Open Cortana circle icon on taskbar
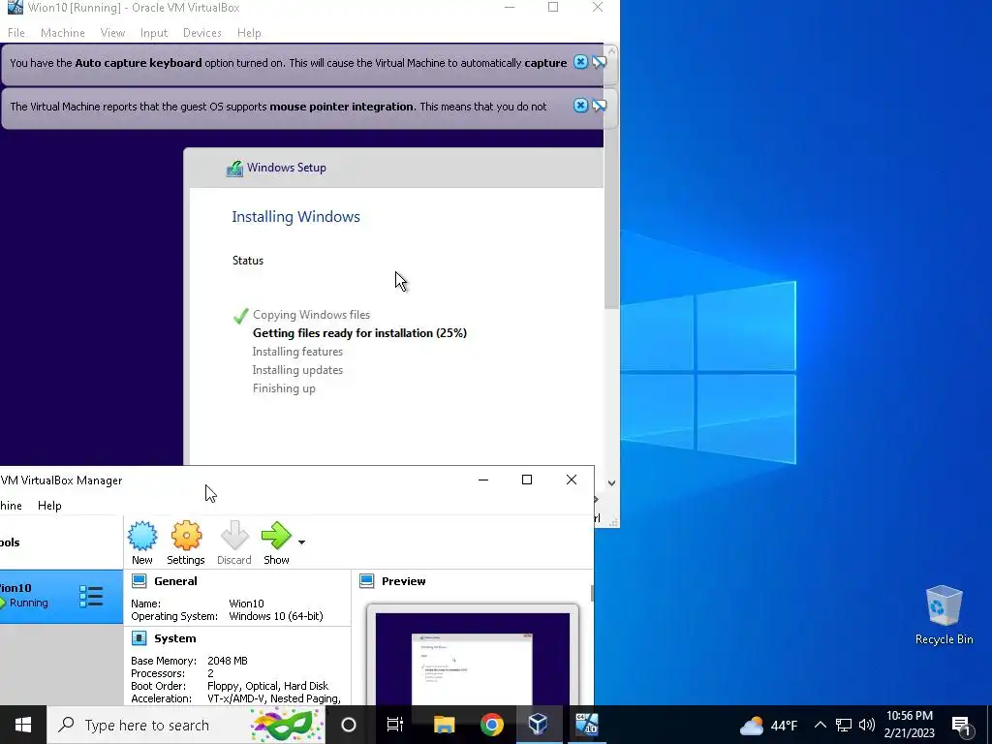 click(x=349, y=725)
